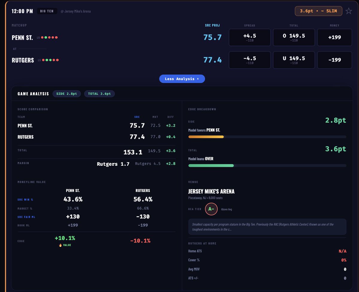Choose Penn St. moneyline +199
The height and width of the screenshot is (292, 359).
334,37
